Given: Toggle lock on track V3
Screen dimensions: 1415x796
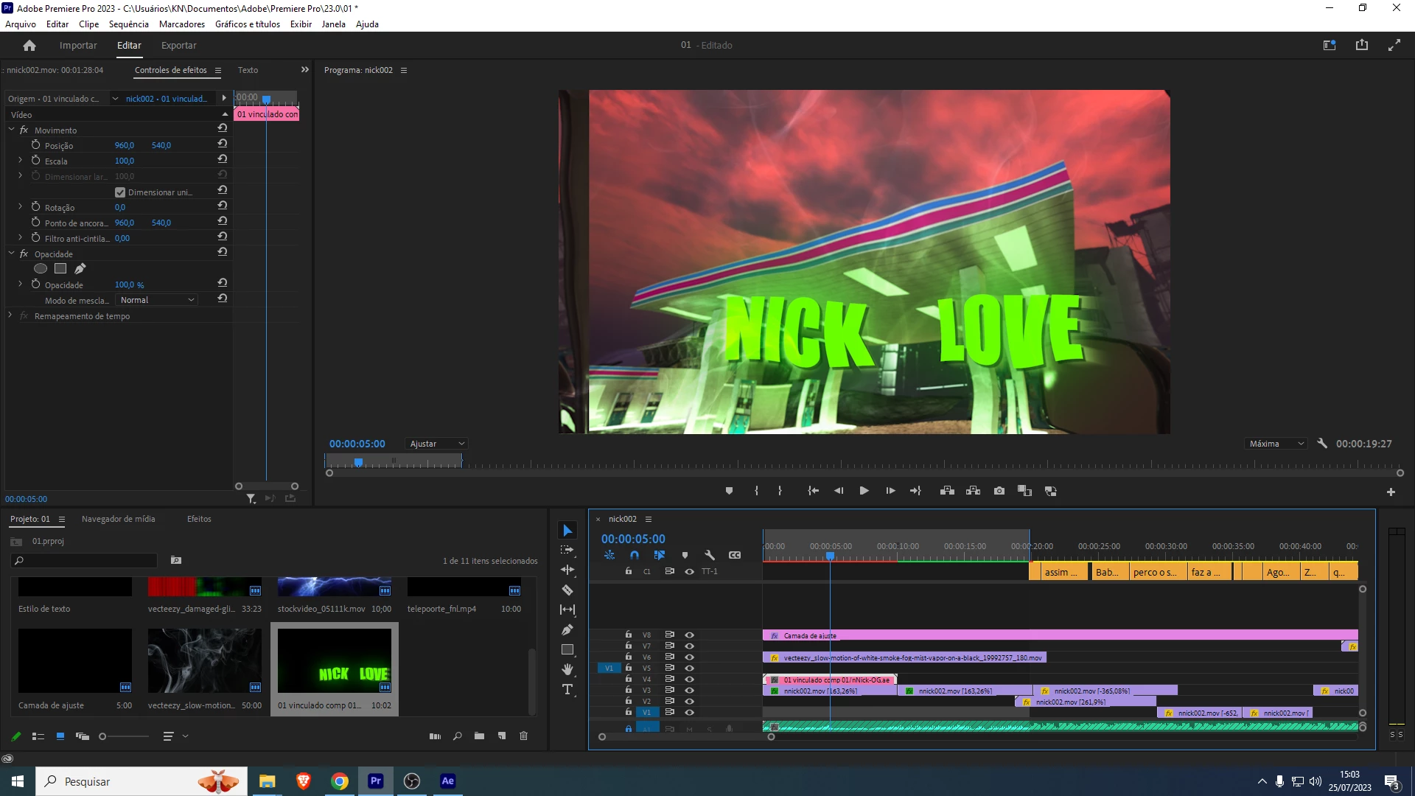Looking at the screenshot, I should tap(628, 690).
